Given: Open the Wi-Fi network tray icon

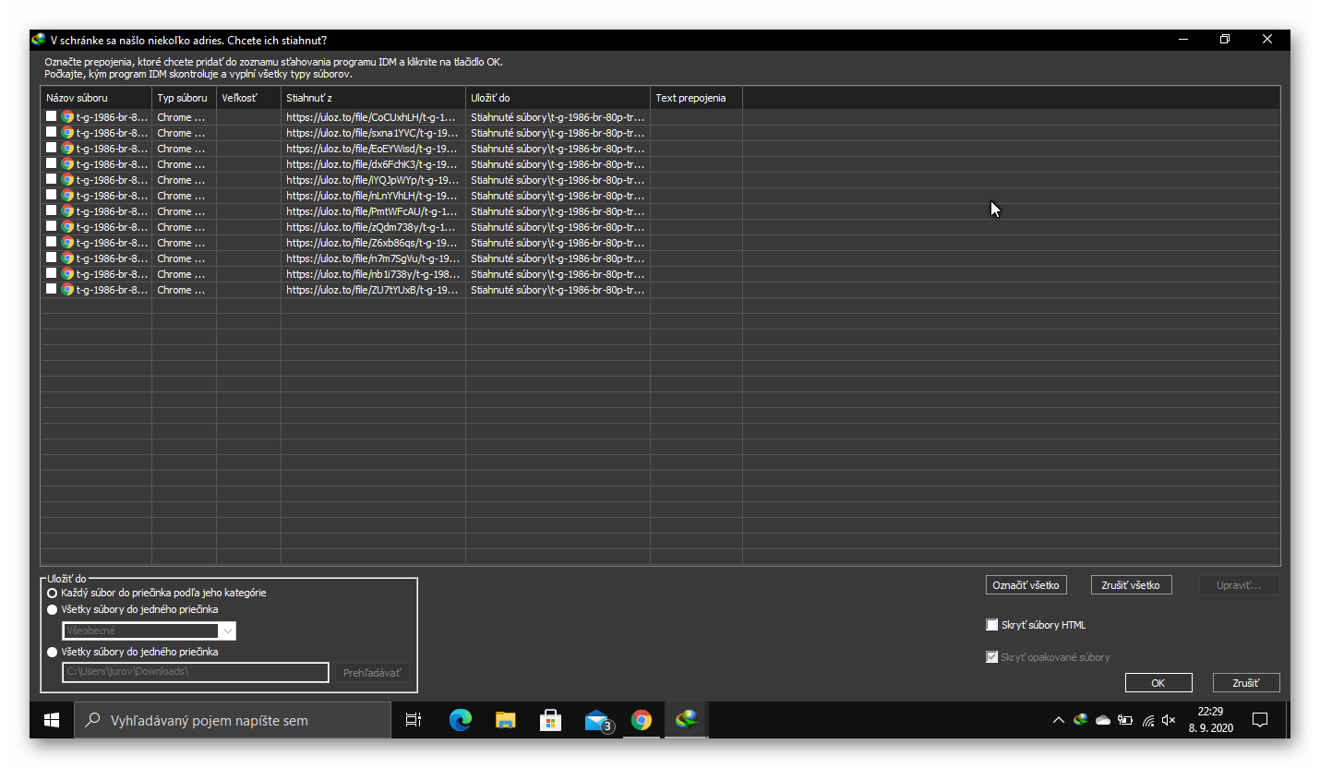Looking at the screenshot, I should point(1148,720).
